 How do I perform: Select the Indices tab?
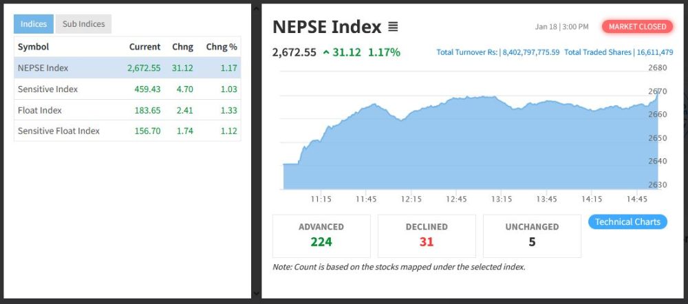(33, 24)
